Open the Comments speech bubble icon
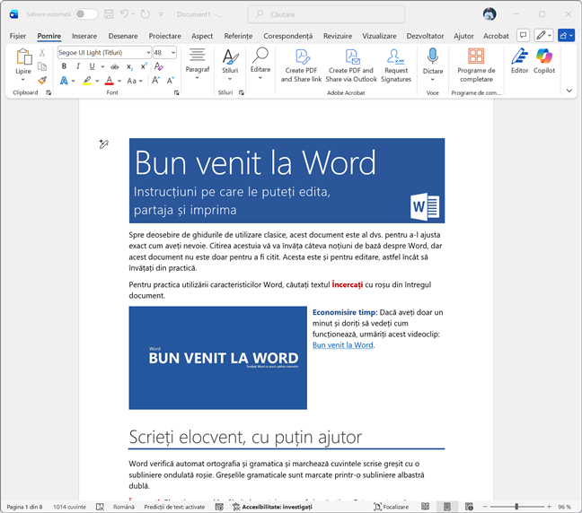Screen dimensions: 582x513 click(523, 36)
